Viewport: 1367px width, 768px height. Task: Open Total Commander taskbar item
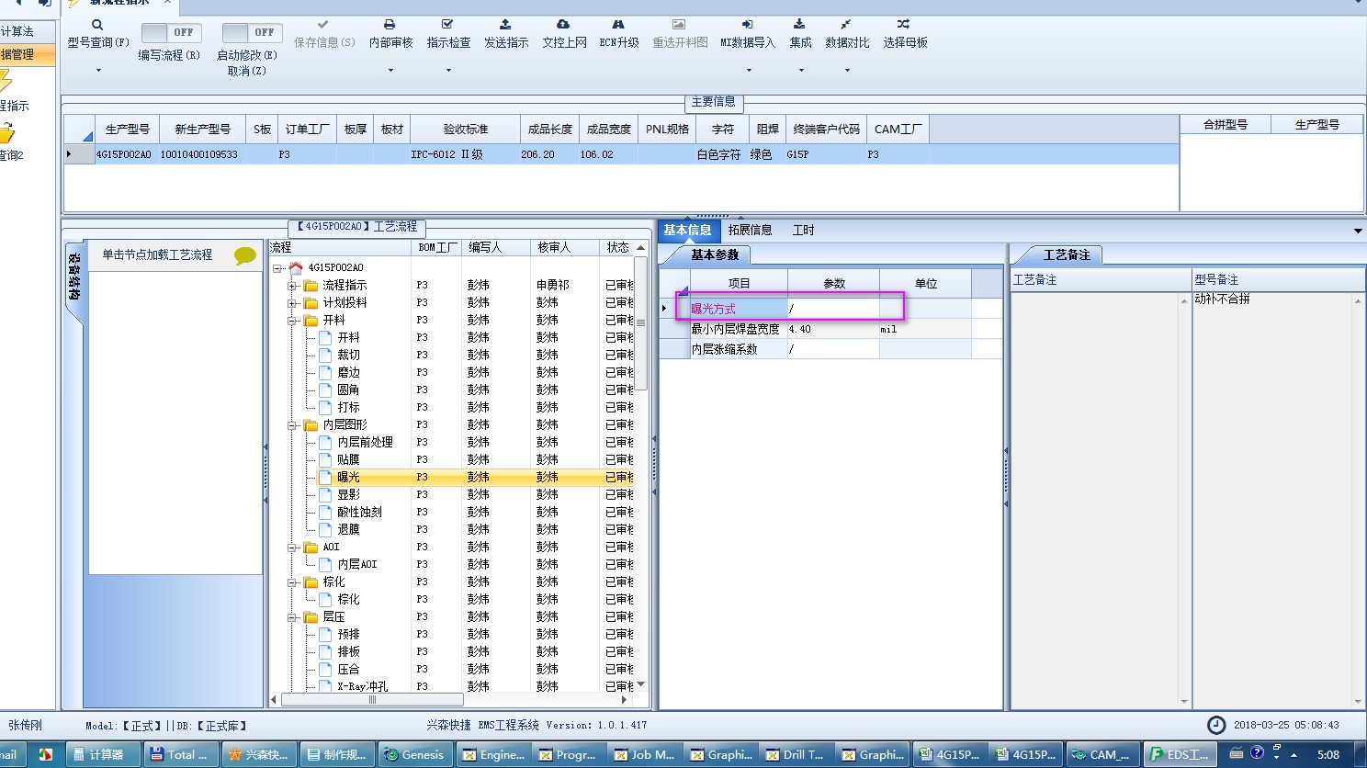[182, 755]
